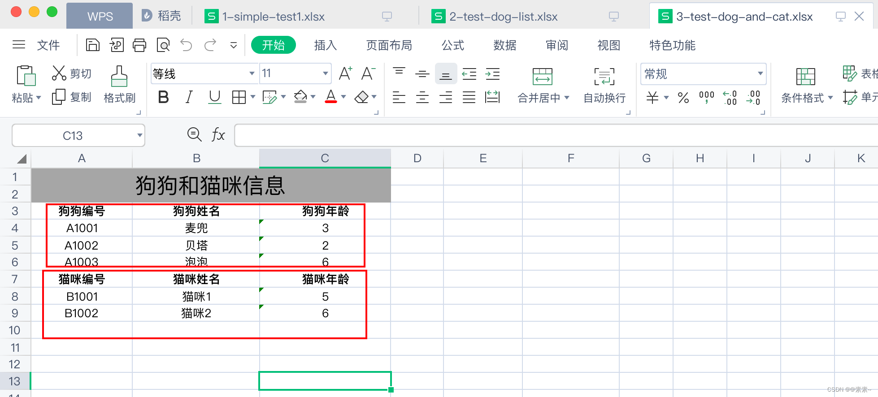The width and height of the screenshot is (878, 397).
Task: Click the Save icon in quick toolbar
Action: click(x=93, y=45)
